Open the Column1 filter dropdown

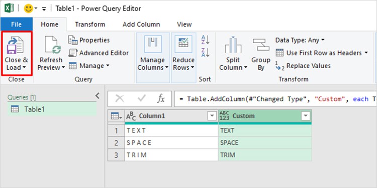[212, 116]
